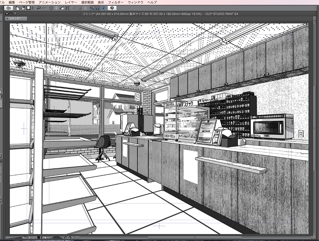
Task: Activate the scale/rotate transform icon
Action: tap(67, 8)
